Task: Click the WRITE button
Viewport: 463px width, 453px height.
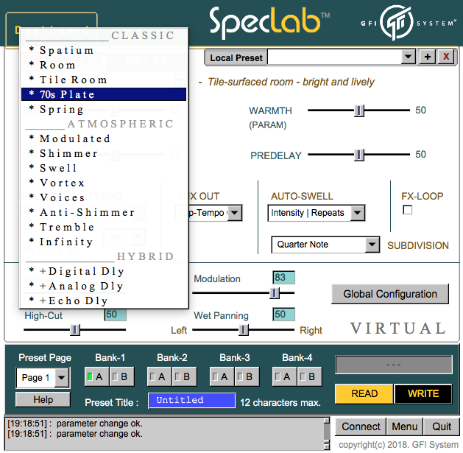Action: 423,394
